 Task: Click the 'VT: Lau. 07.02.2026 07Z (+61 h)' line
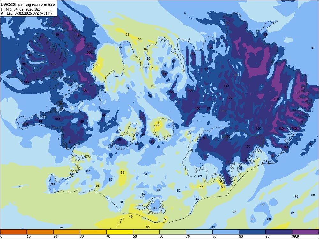26,13
